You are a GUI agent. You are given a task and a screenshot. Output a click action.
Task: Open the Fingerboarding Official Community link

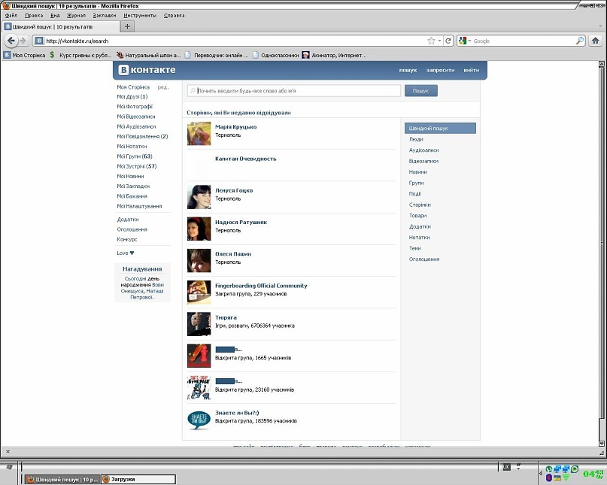point(261,286)
